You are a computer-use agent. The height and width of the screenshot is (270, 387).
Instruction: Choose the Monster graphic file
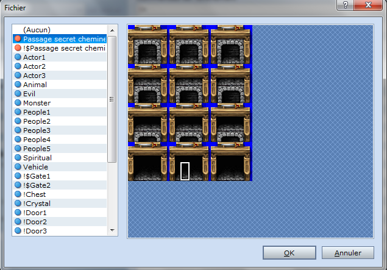click(x=60, y=103)
